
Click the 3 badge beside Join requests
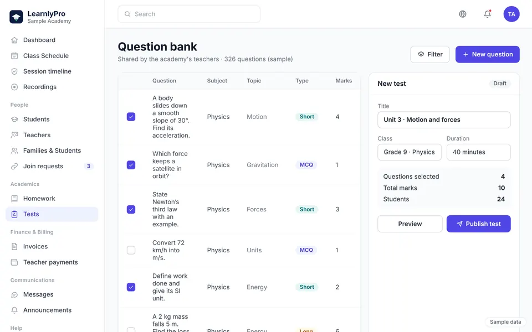coord(89,166)
